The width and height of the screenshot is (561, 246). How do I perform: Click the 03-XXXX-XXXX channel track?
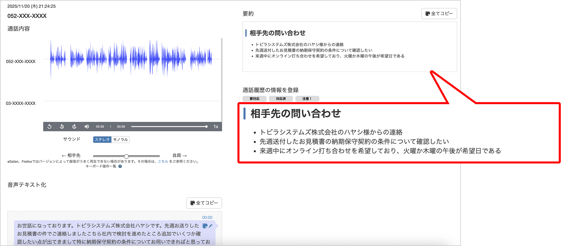click(x=132, y=101)
